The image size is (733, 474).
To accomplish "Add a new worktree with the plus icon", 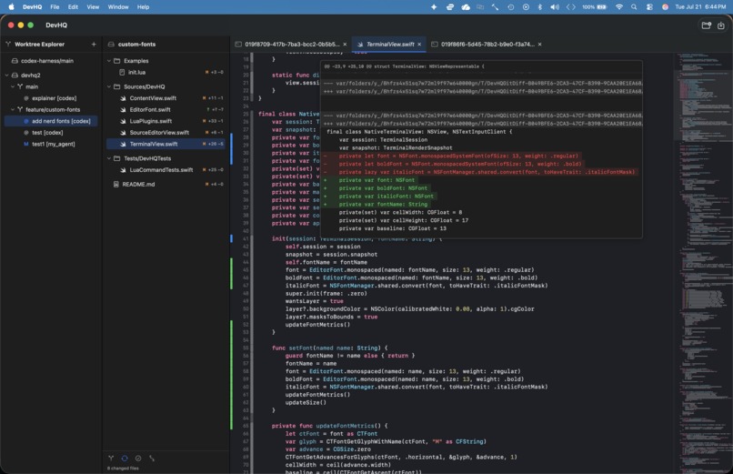I will point(94,44).
